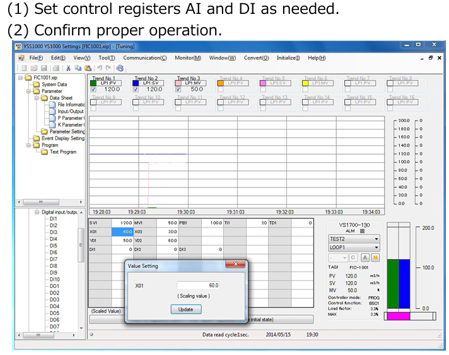Click the Open file toolbar icon
449x355 pixels.
click(x=33, y=68)
